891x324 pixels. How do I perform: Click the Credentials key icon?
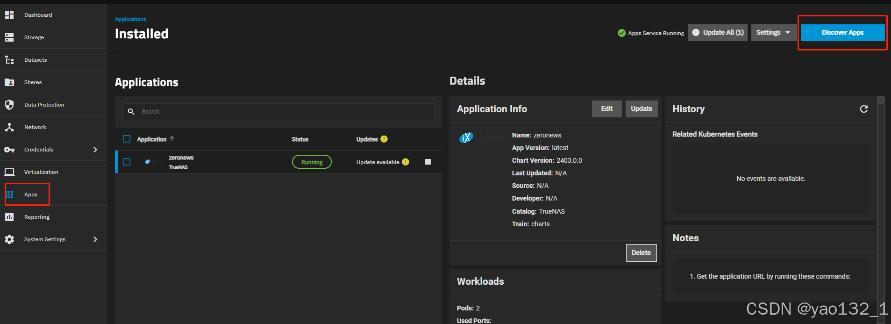[x=9, y=150]
